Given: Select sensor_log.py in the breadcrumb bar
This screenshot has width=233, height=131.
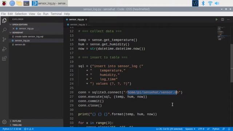Looking at the screenshot, I should click(x=78, y=25).
